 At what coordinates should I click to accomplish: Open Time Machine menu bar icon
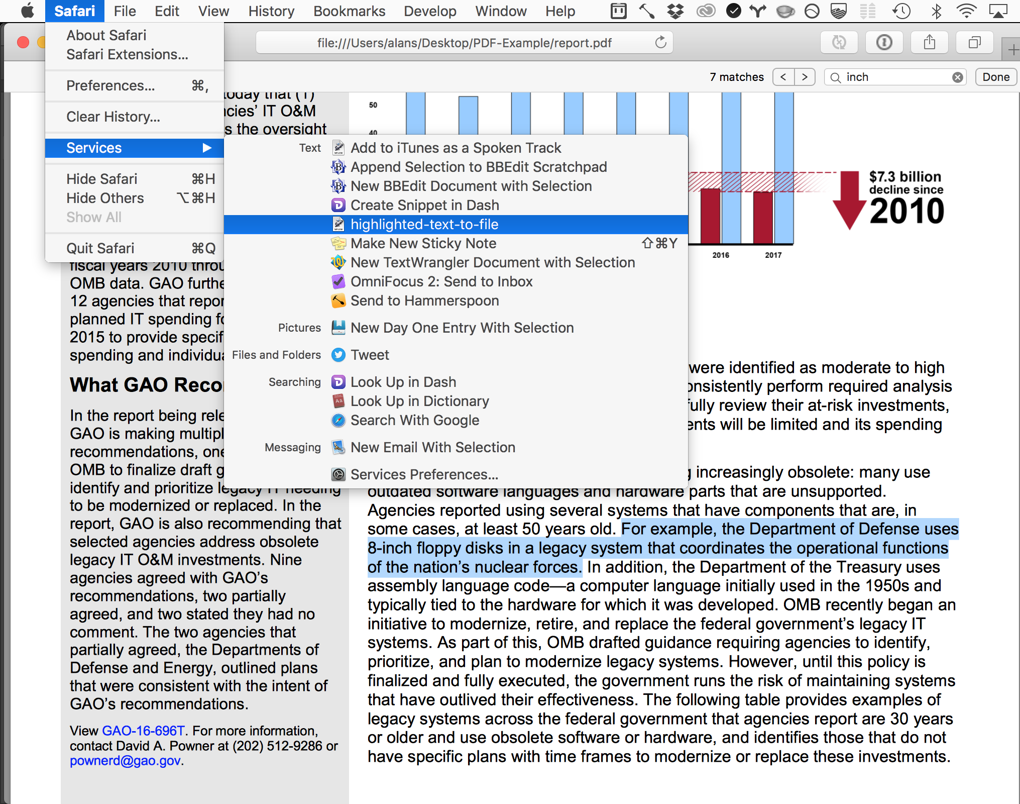(x=901, y=11)
